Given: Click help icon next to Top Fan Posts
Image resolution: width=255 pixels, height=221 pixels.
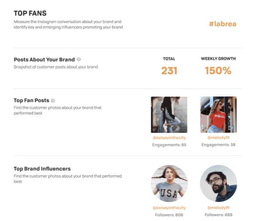Looking at the screenshot, I should point(53,101).
